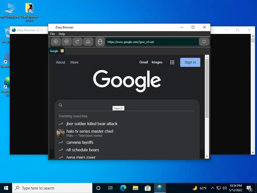This screenshot has width=257, height=193.
Task: Open the Store link
Action: click(74, 62)
